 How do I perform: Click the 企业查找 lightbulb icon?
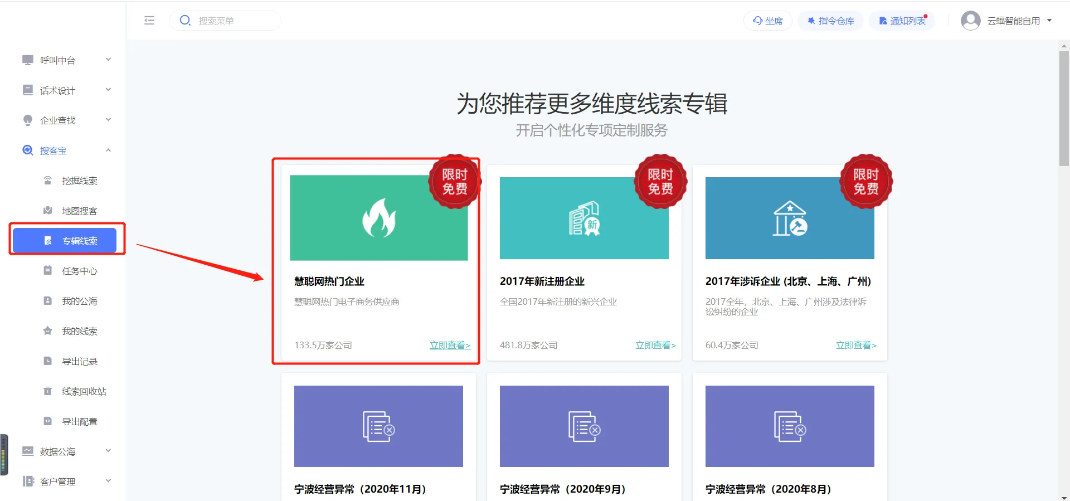click(28, 120)
